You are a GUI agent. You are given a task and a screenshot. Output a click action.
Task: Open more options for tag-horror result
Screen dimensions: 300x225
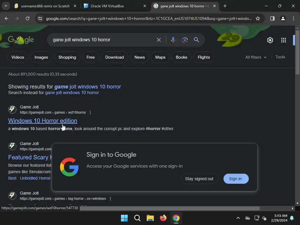[110, 199]
